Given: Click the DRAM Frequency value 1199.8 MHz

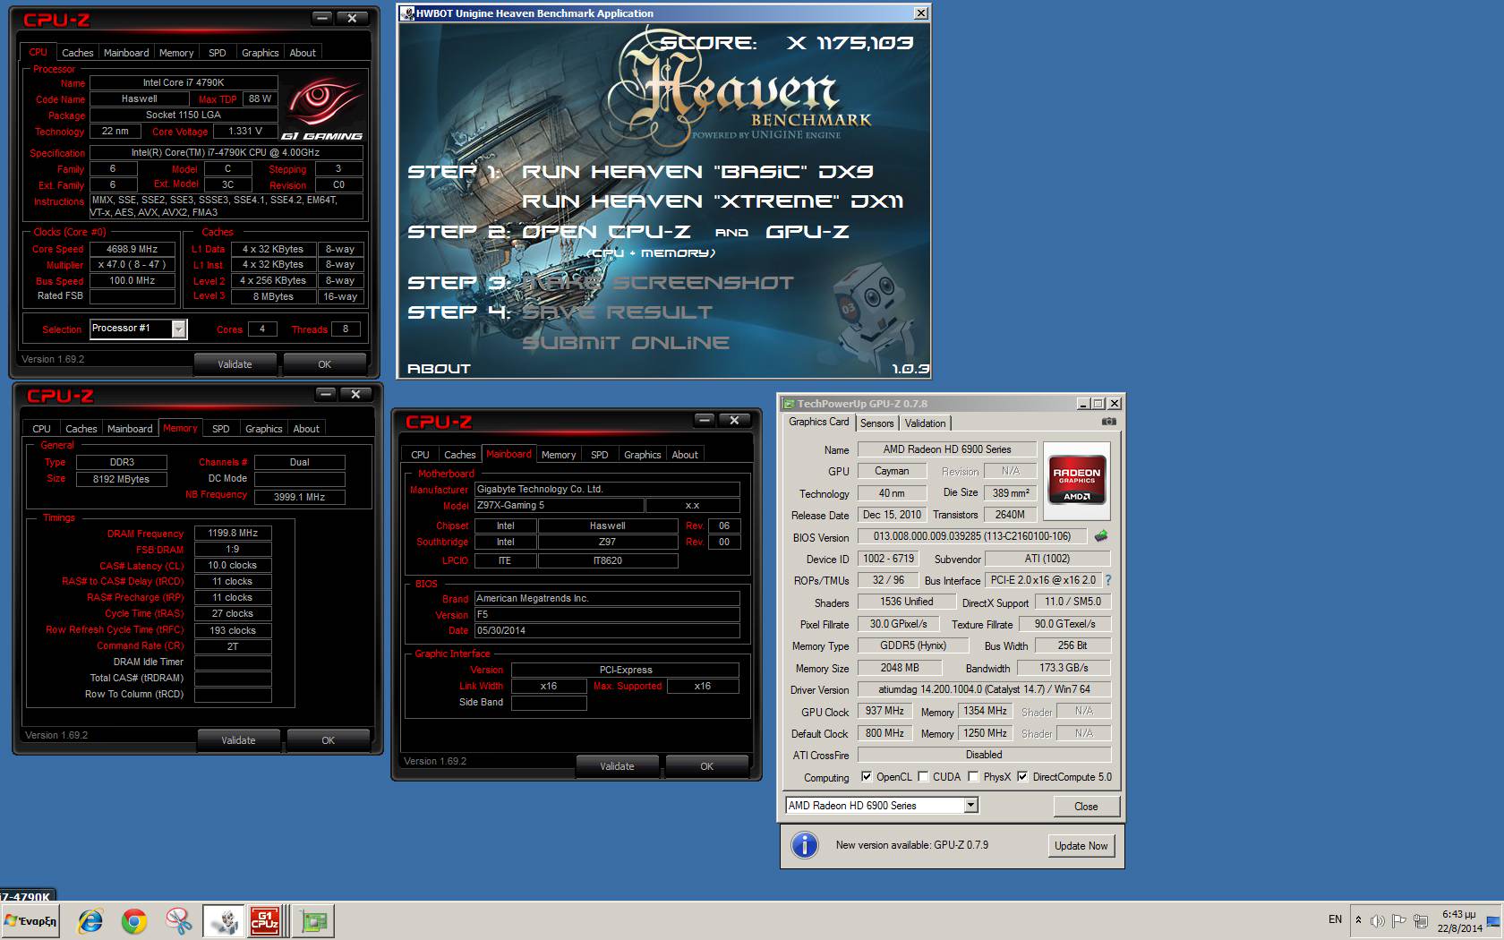Looking at the screenshot, I should point(233,534).
